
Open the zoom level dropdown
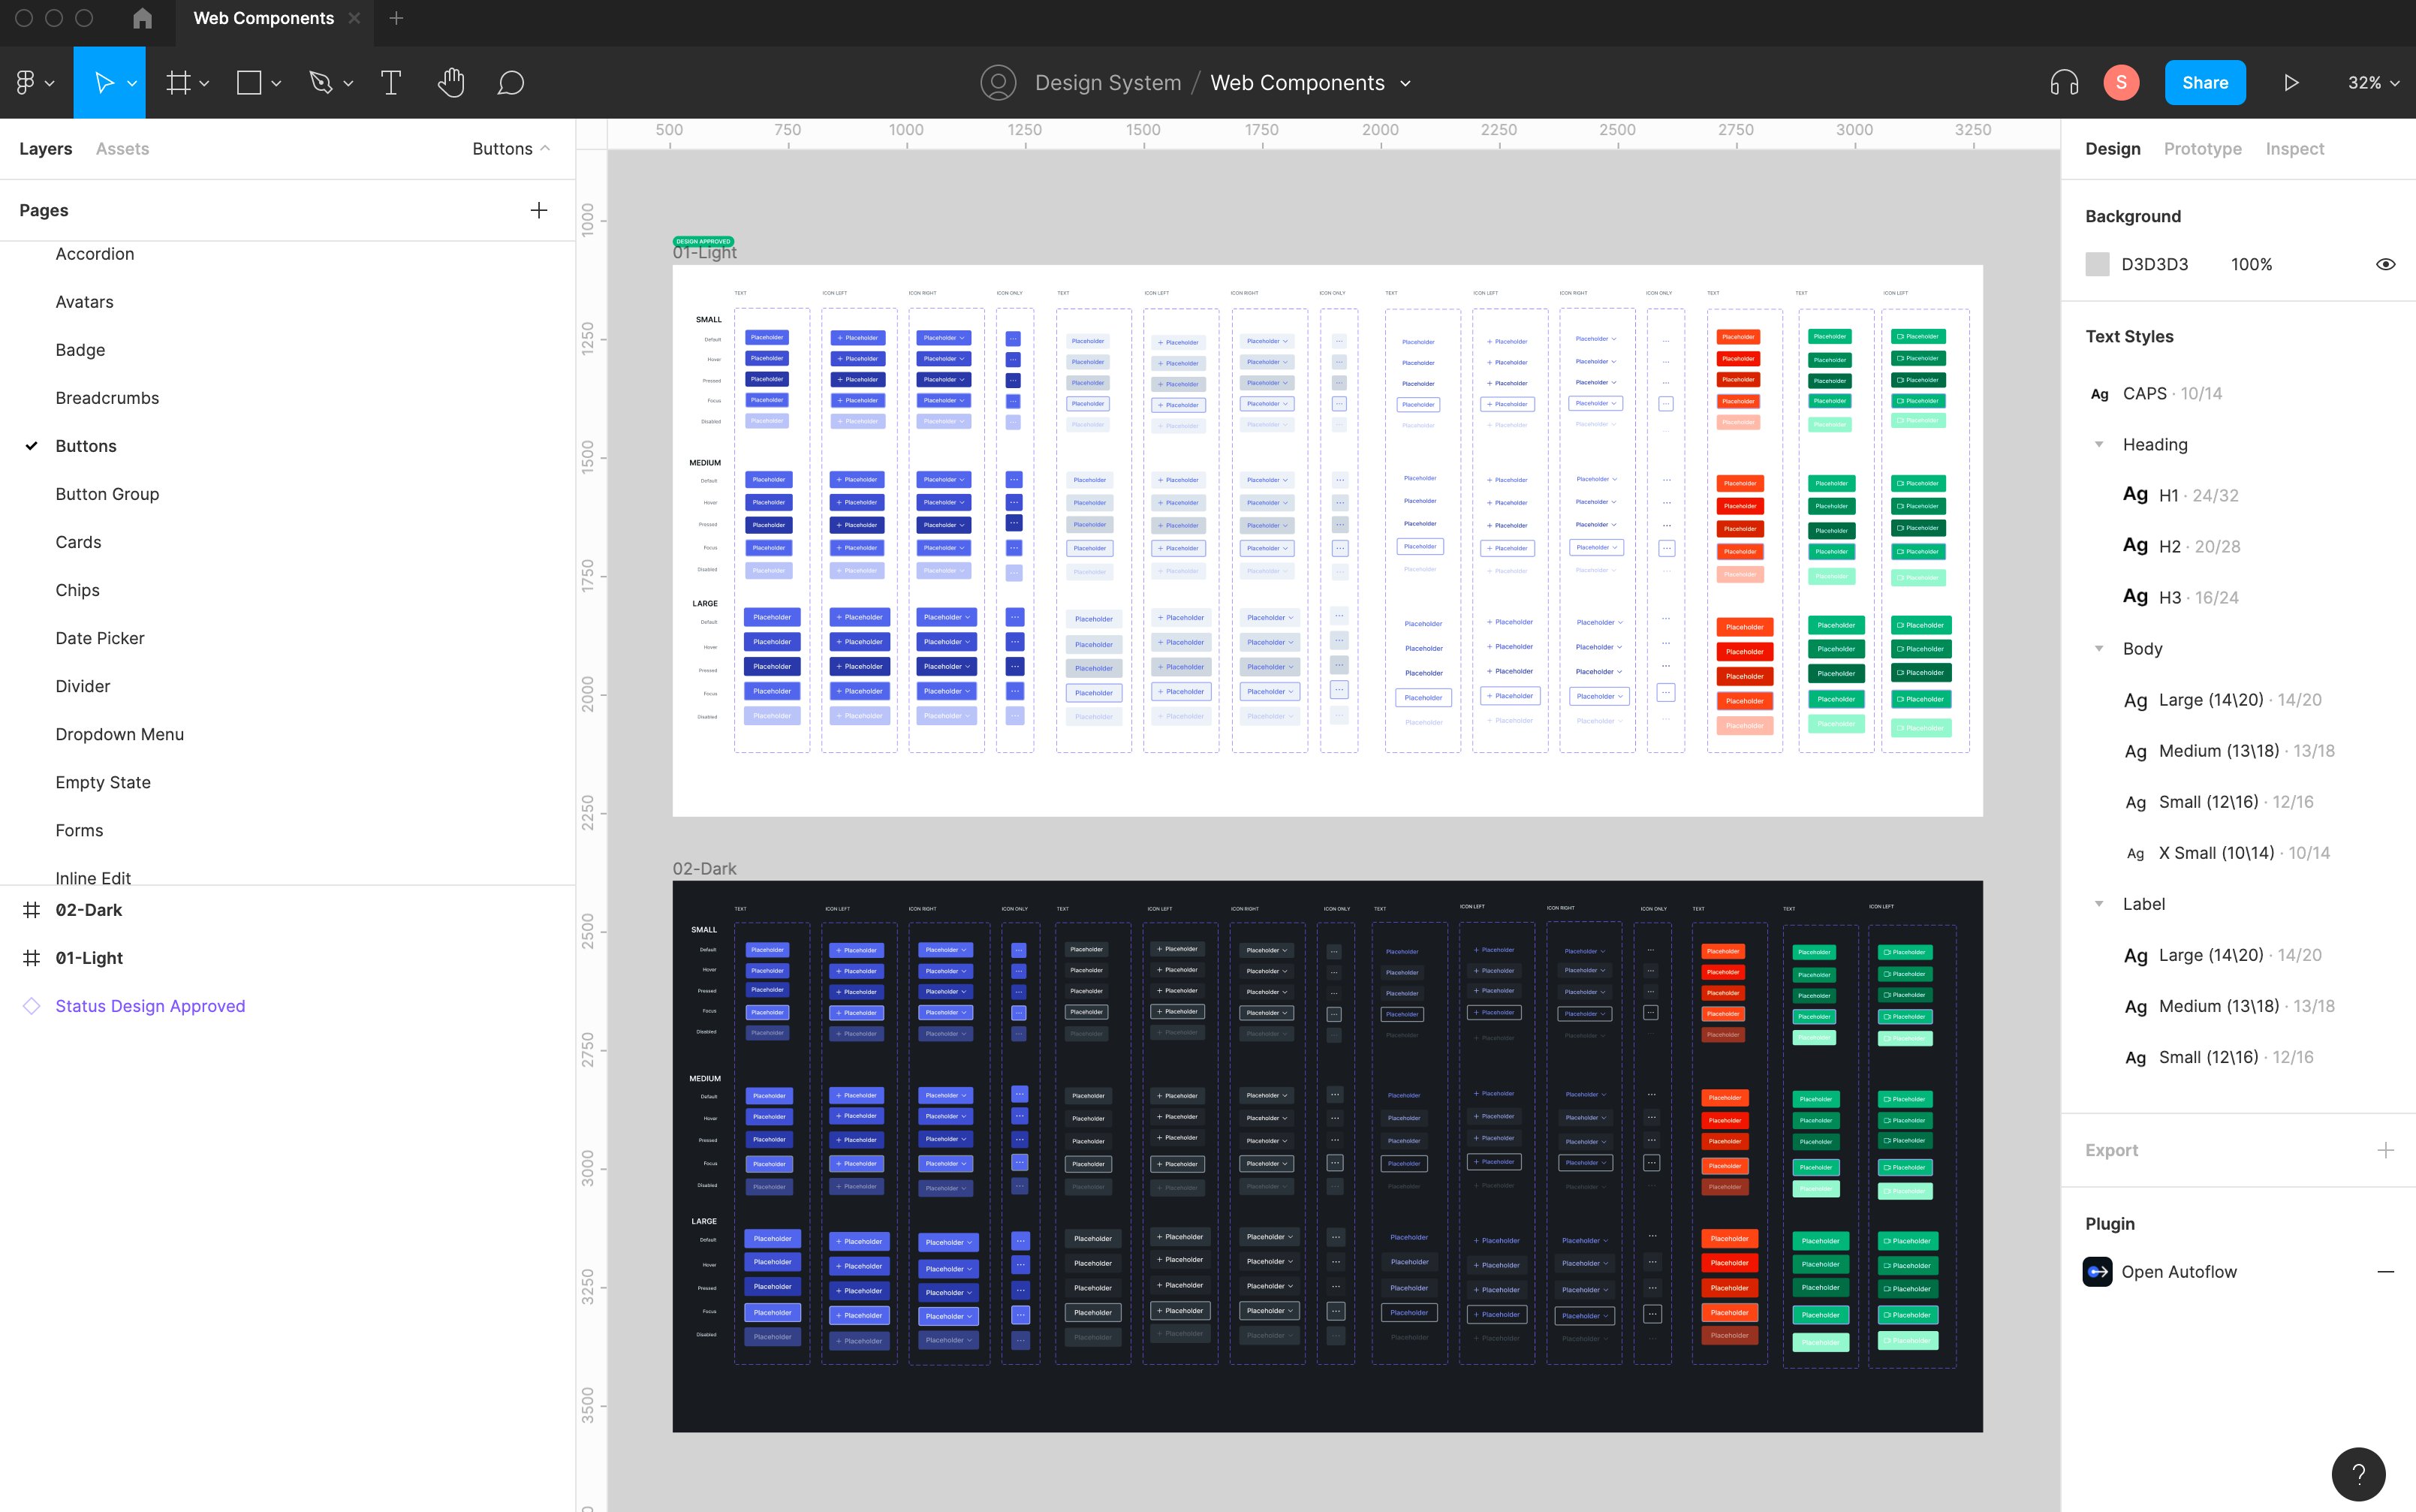pyautogui.click(x=2372, y=82)
